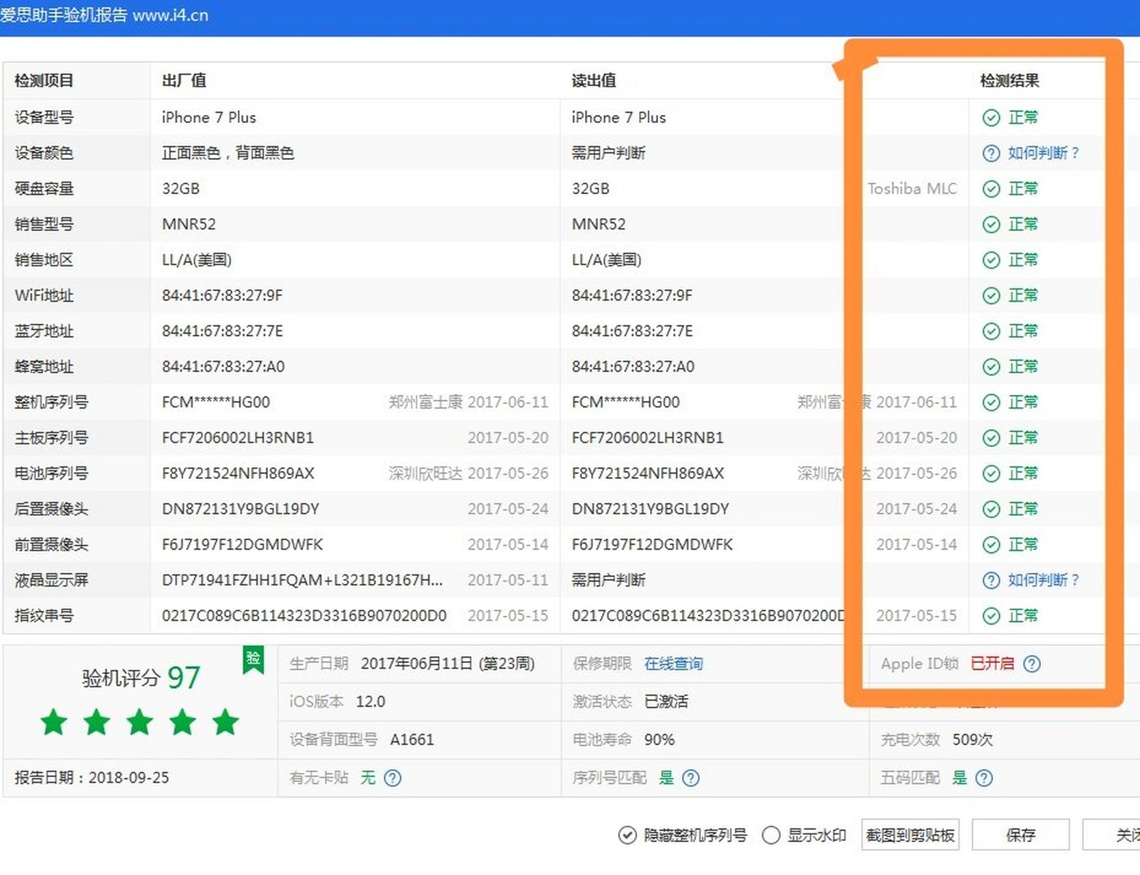The image size is (1140, 875).
Task: Click factory battery serial F8Y721524NFH869AX
Action: click(238, 473)
